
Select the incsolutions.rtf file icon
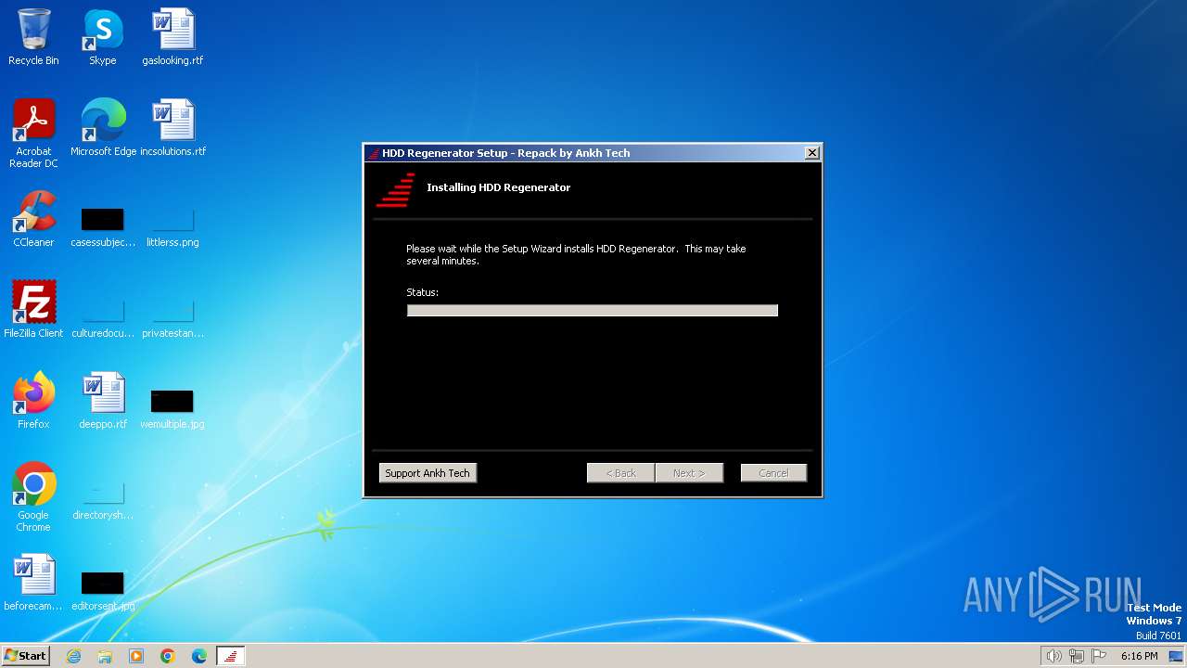(172, 128)
